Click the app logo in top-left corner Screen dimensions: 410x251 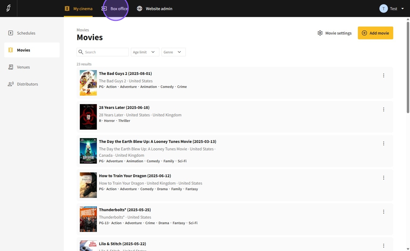[8, 8]
